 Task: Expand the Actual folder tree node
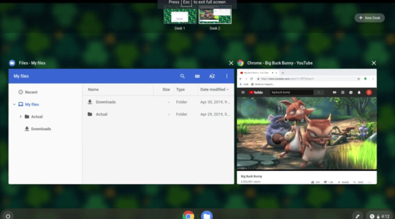pyautogui.click(x=21, y=117)
